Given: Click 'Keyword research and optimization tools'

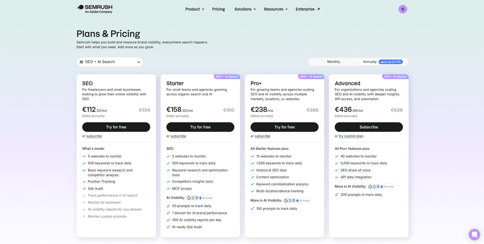Looking at the screenshot, I should point(200,173).
